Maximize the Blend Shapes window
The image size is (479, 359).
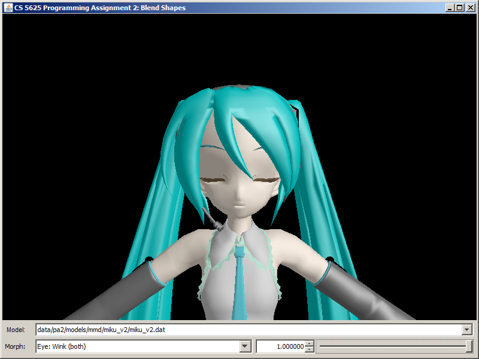tap(459, 8)
